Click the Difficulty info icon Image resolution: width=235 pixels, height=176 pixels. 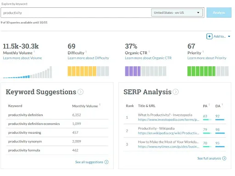coord(86,51)
